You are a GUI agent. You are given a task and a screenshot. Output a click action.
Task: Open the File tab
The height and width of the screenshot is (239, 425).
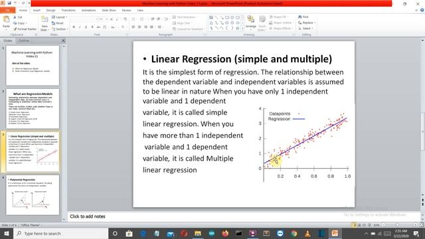(8, 11)
